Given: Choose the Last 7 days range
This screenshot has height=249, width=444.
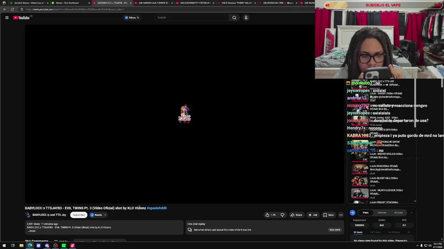Looking at the screenshot, I should [x=375, y=232].
